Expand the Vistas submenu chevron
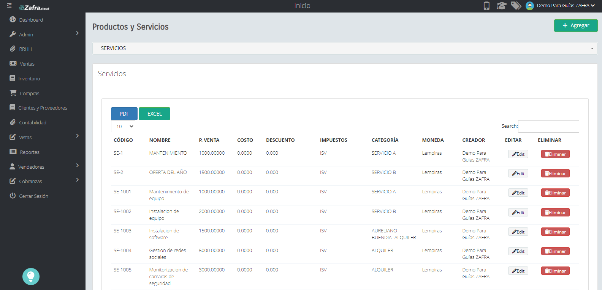This screenshot has height=290, width=602. click(x=77, y=136)
